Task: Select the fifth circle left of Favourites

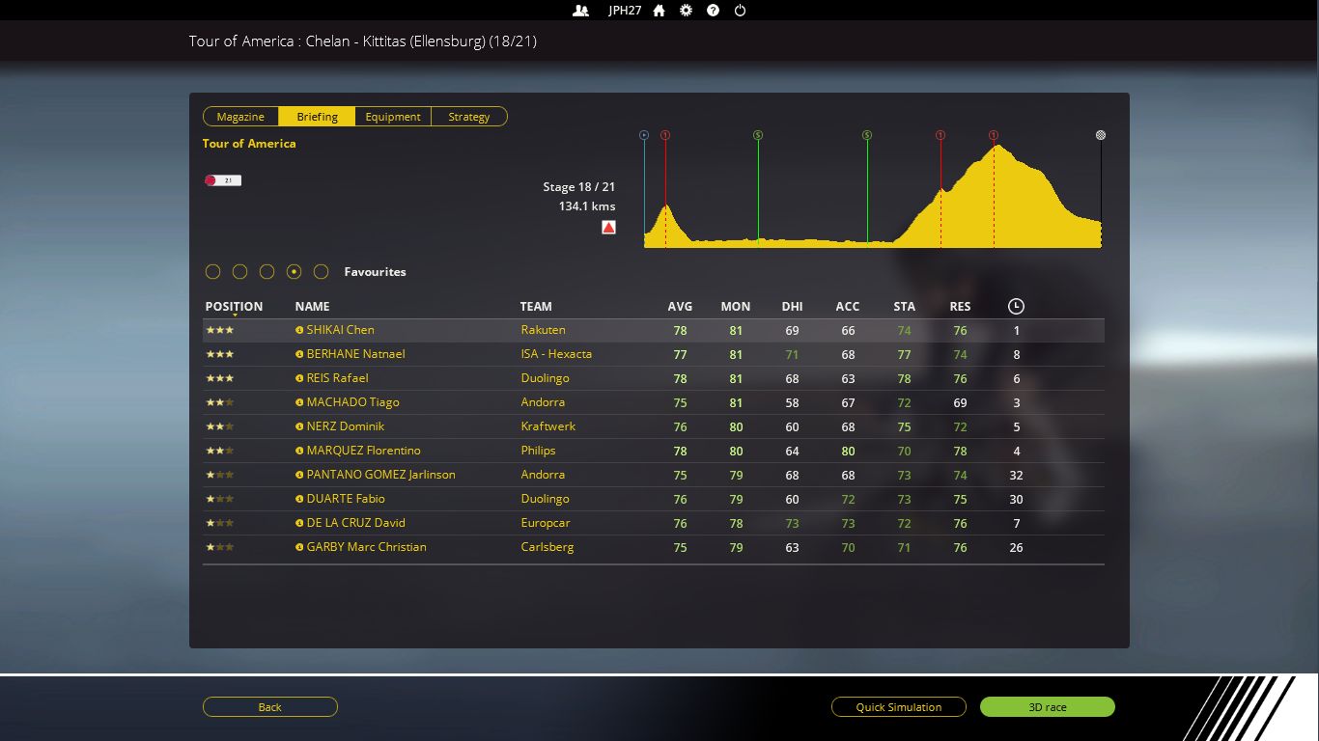Action: 322,272
